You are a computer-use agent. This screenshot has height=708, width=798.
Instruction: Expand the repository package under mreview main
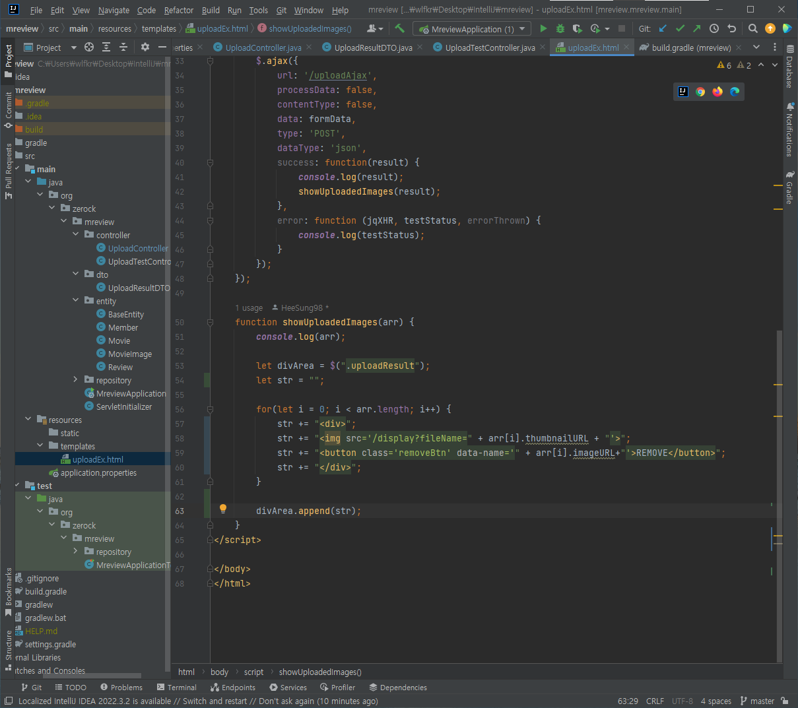75,379
